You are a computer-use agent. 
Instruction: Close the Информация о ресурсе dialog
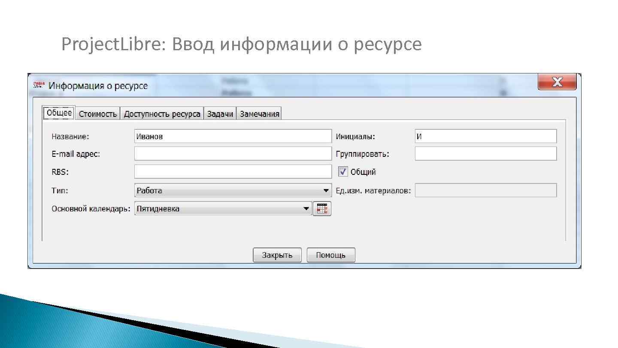(x=557, y=82)
